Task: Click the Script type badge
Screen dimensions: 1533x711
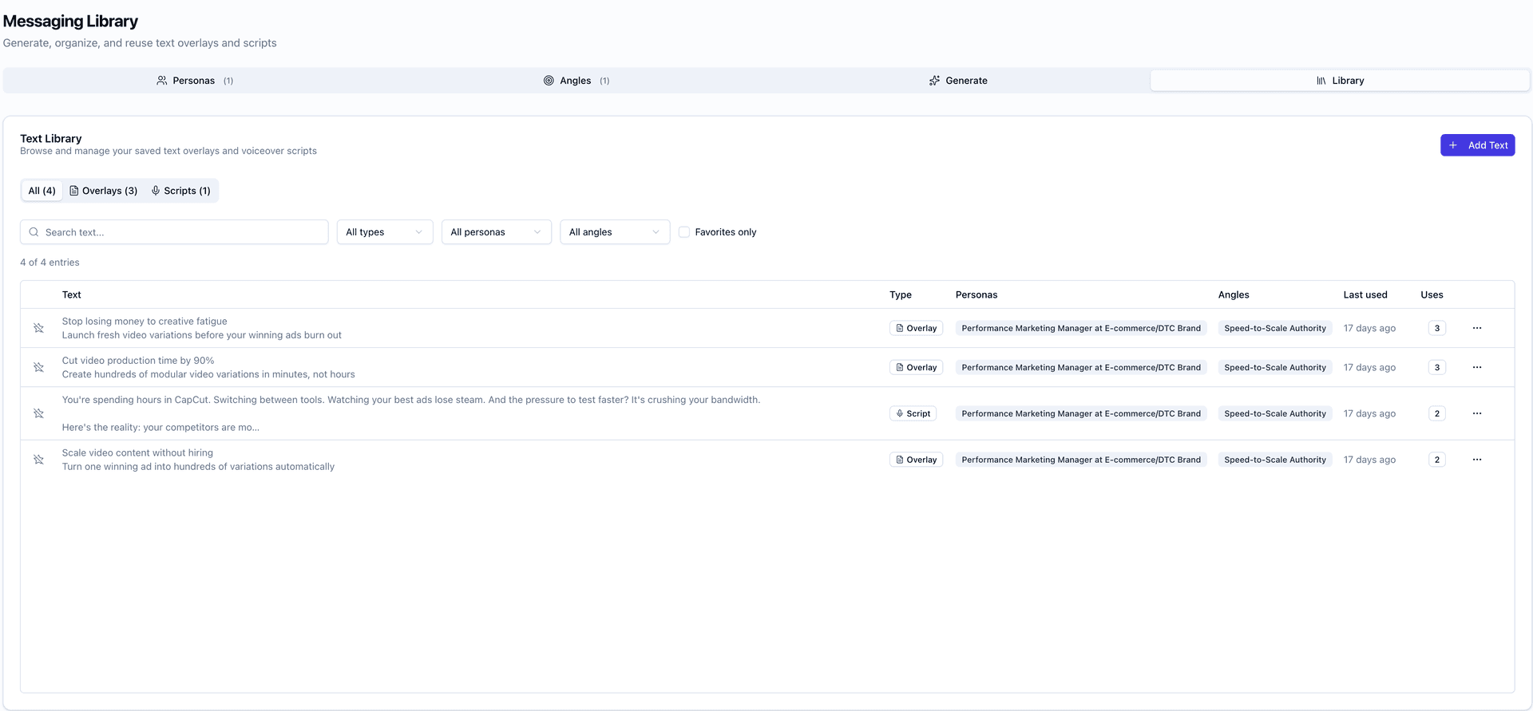Action: 913,413
